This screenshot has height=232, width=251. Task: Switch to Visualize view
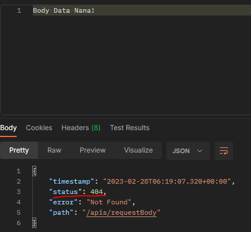[138, 150]
